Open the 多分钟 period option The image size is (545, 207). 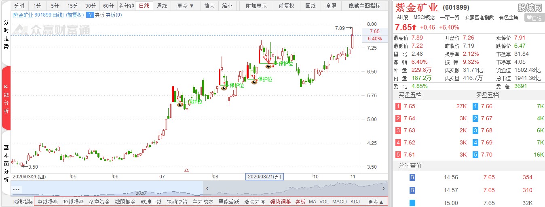click(126, 6)
